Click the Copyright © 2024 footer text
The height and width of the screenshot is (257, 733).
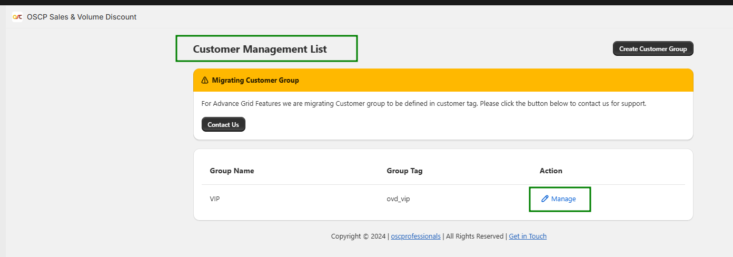pos(358,236)
